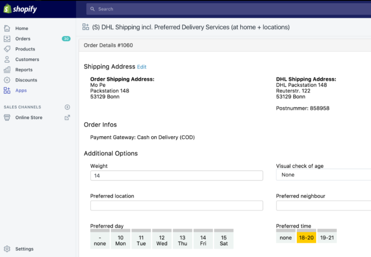Click the DHL Shipping app title
The width and height of the screenshot is (371, 257).
pos(191,27)
